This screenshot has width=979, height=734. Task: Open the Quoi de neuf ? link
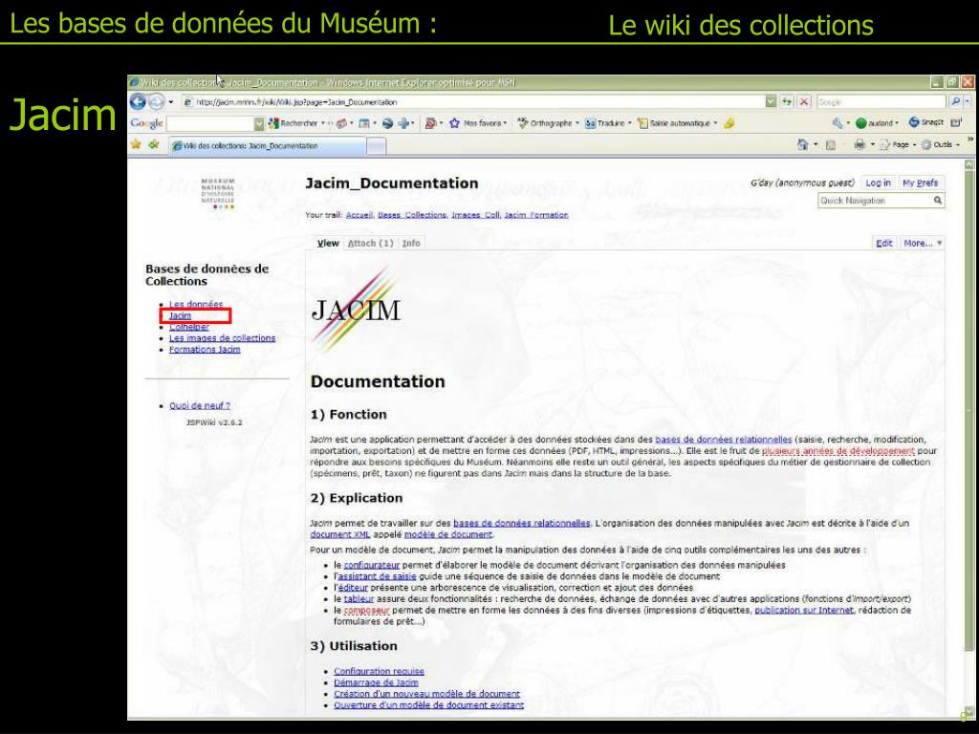(x=200, y=405)
